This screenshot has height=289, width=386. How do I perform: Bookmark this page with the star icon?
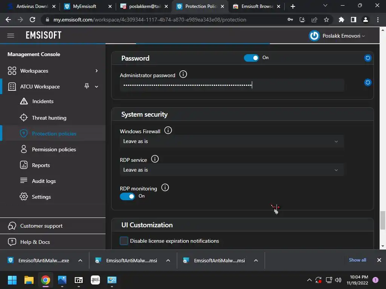point(326,20)
